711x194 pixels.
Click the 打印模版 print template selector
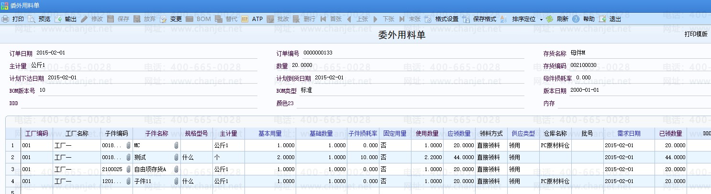pos(695,34)
